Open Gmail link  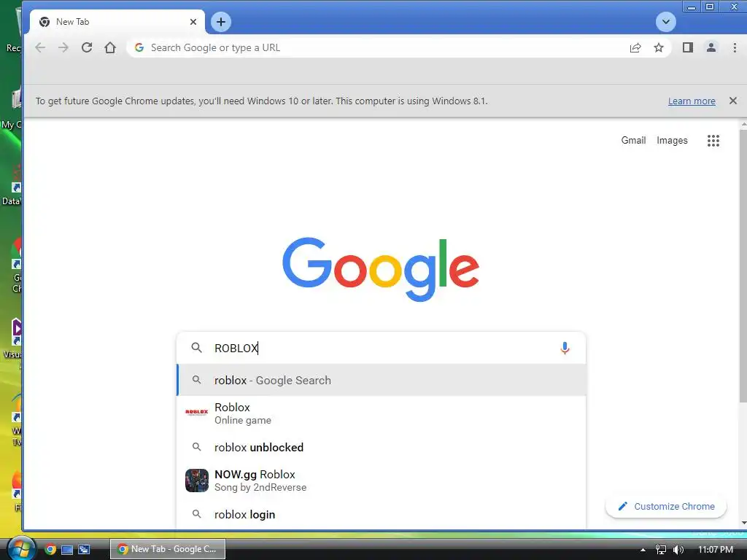point(633,141)
